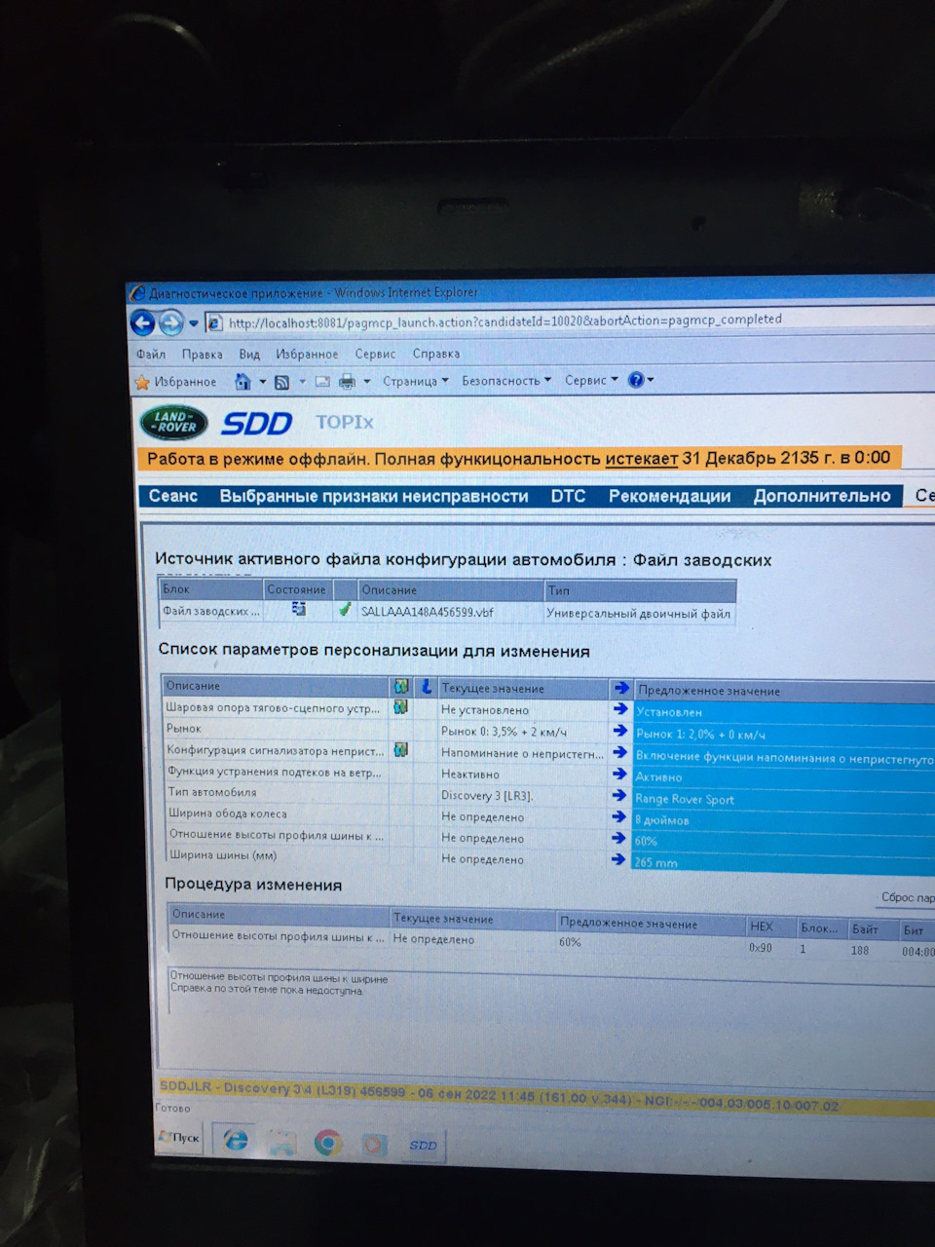935x1247 pixels.
Task: Switch to the Сеанс tab
Action: 173,496
